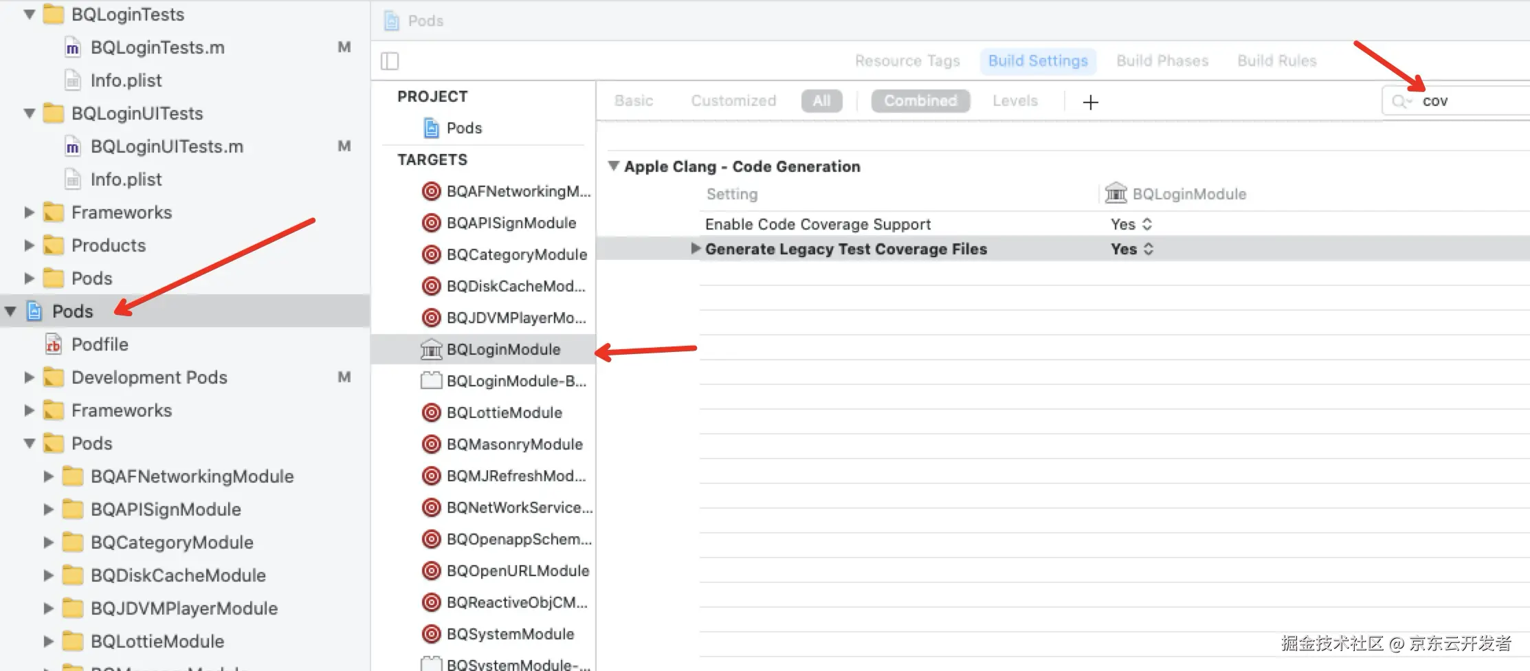
Task: Open the Resource Tags tab
Action: pyautogui.click(x=907, y=61)
